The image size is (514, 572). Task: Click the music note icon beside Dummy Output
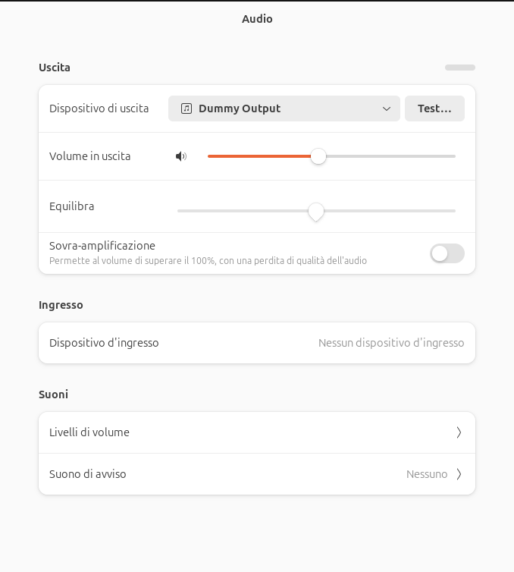click(x=186, y=108)
